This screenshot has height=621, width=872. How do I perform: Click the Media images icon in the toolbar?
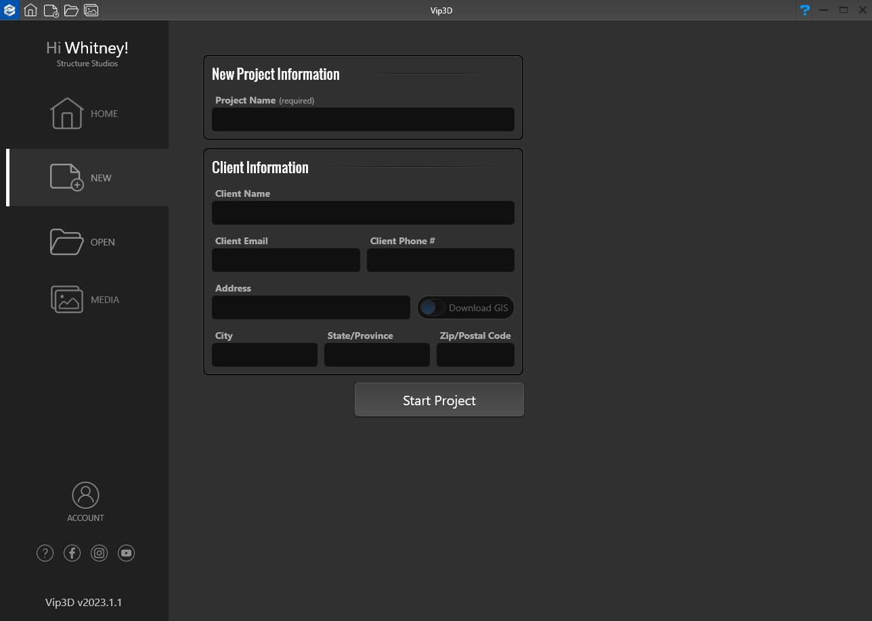pos(91,10)
